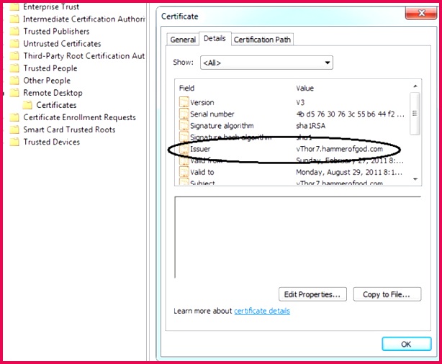Select Trusted Devices tree label

(52, 142)
